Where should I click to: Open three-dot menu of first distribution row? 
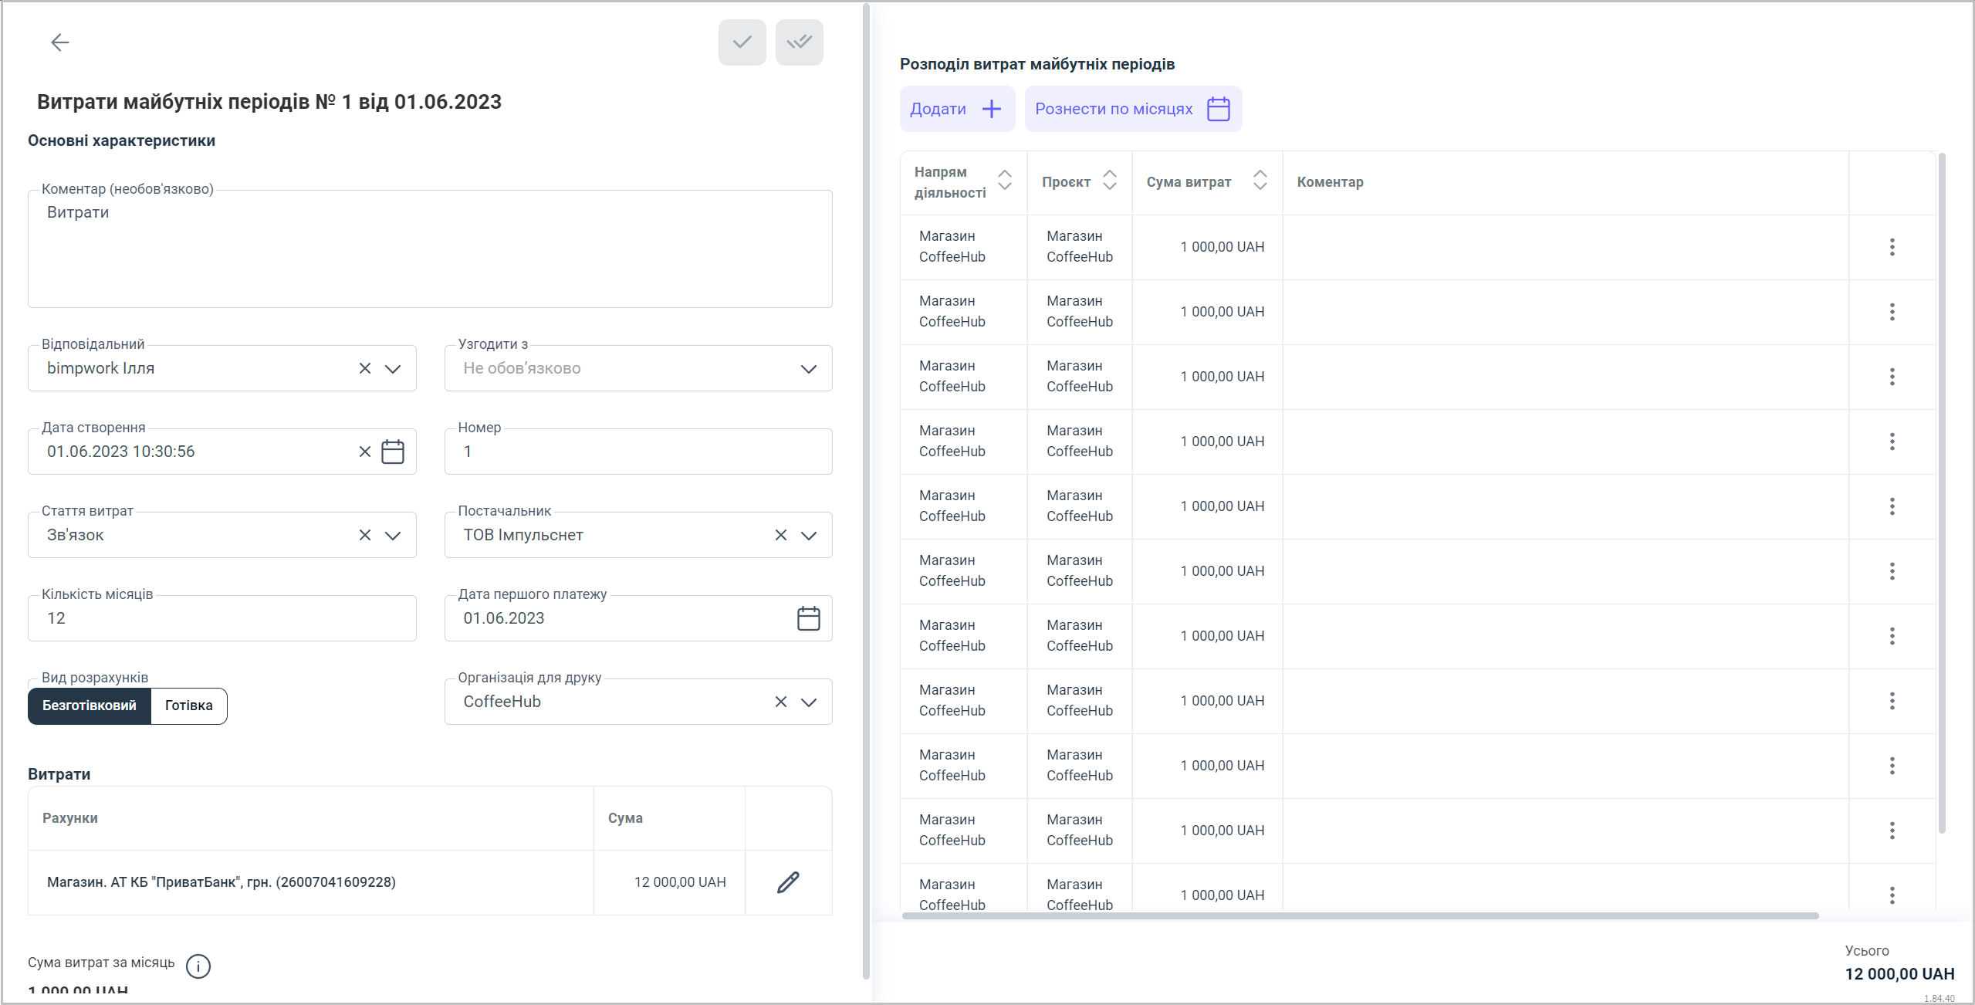click(x=1892, y=247)
